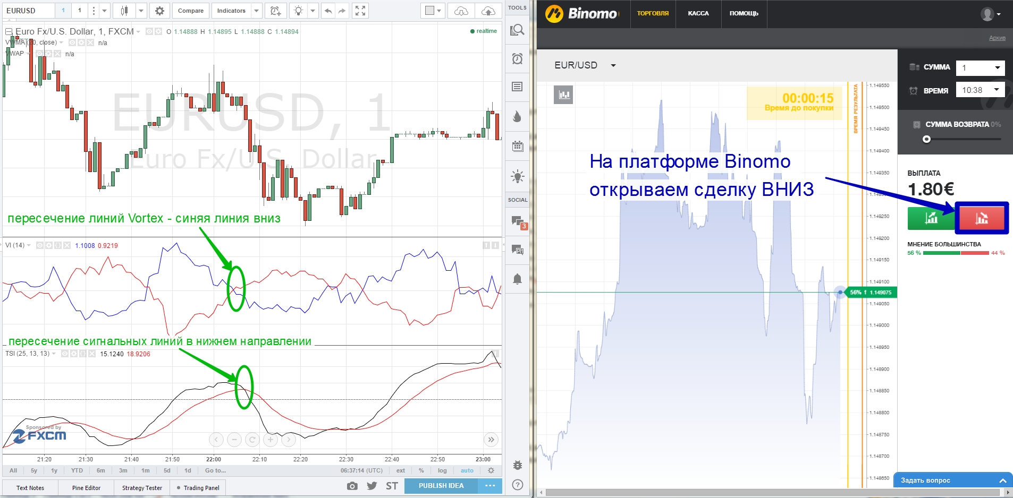Viewport: 1013px width, 498px height.
Task: Open the layout selector square dropdown
Action: (433, 11)
